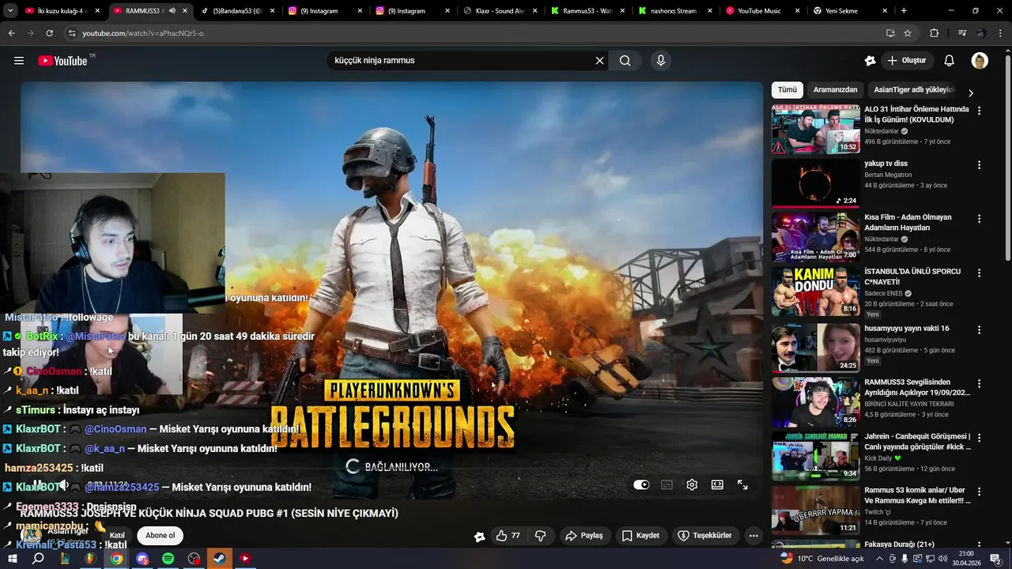The width and height of the screenshot is (1012, 569).
Task: Switch to theater mode
Action: coord(717,485)
